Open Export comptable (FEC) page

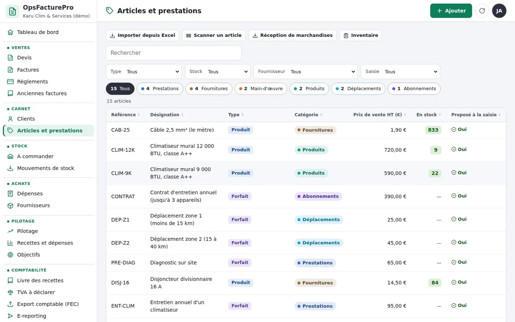click(x=48, y=304)
